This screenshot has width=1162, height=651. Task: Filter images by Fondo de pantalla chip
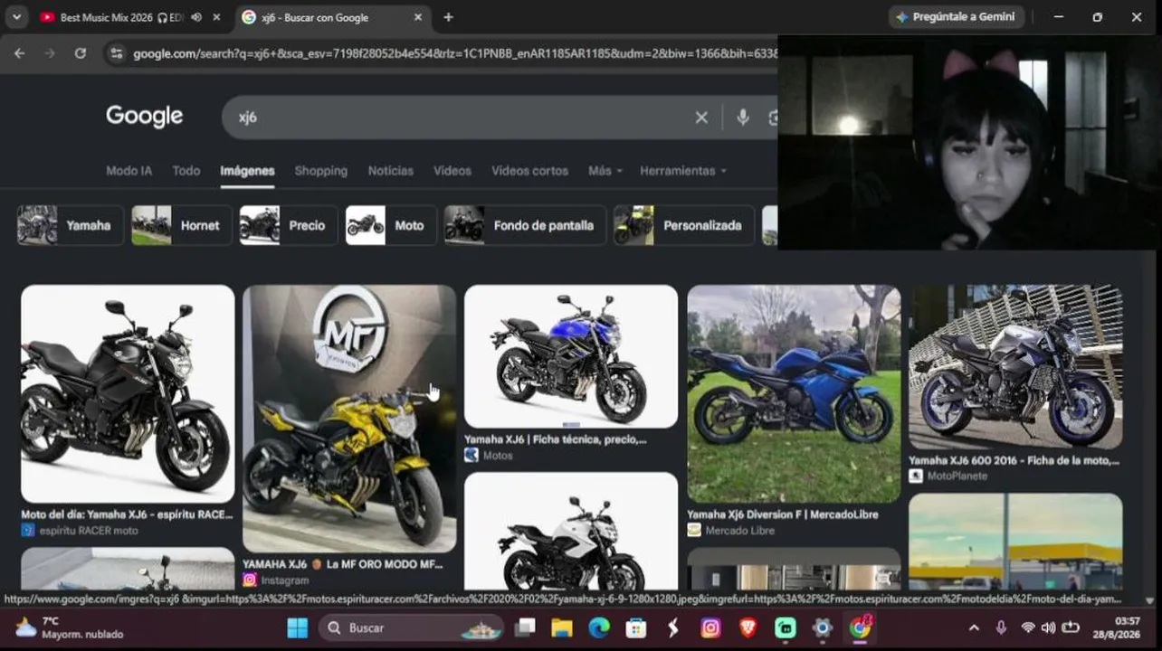(x=525, y=225)
